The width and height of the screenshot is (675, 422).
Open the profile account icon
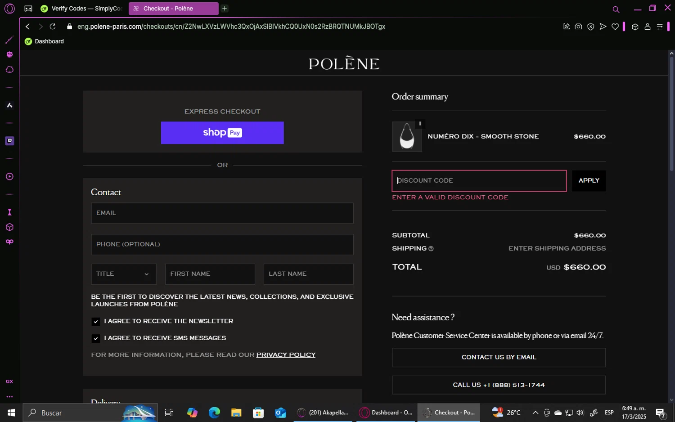(648, 27)
